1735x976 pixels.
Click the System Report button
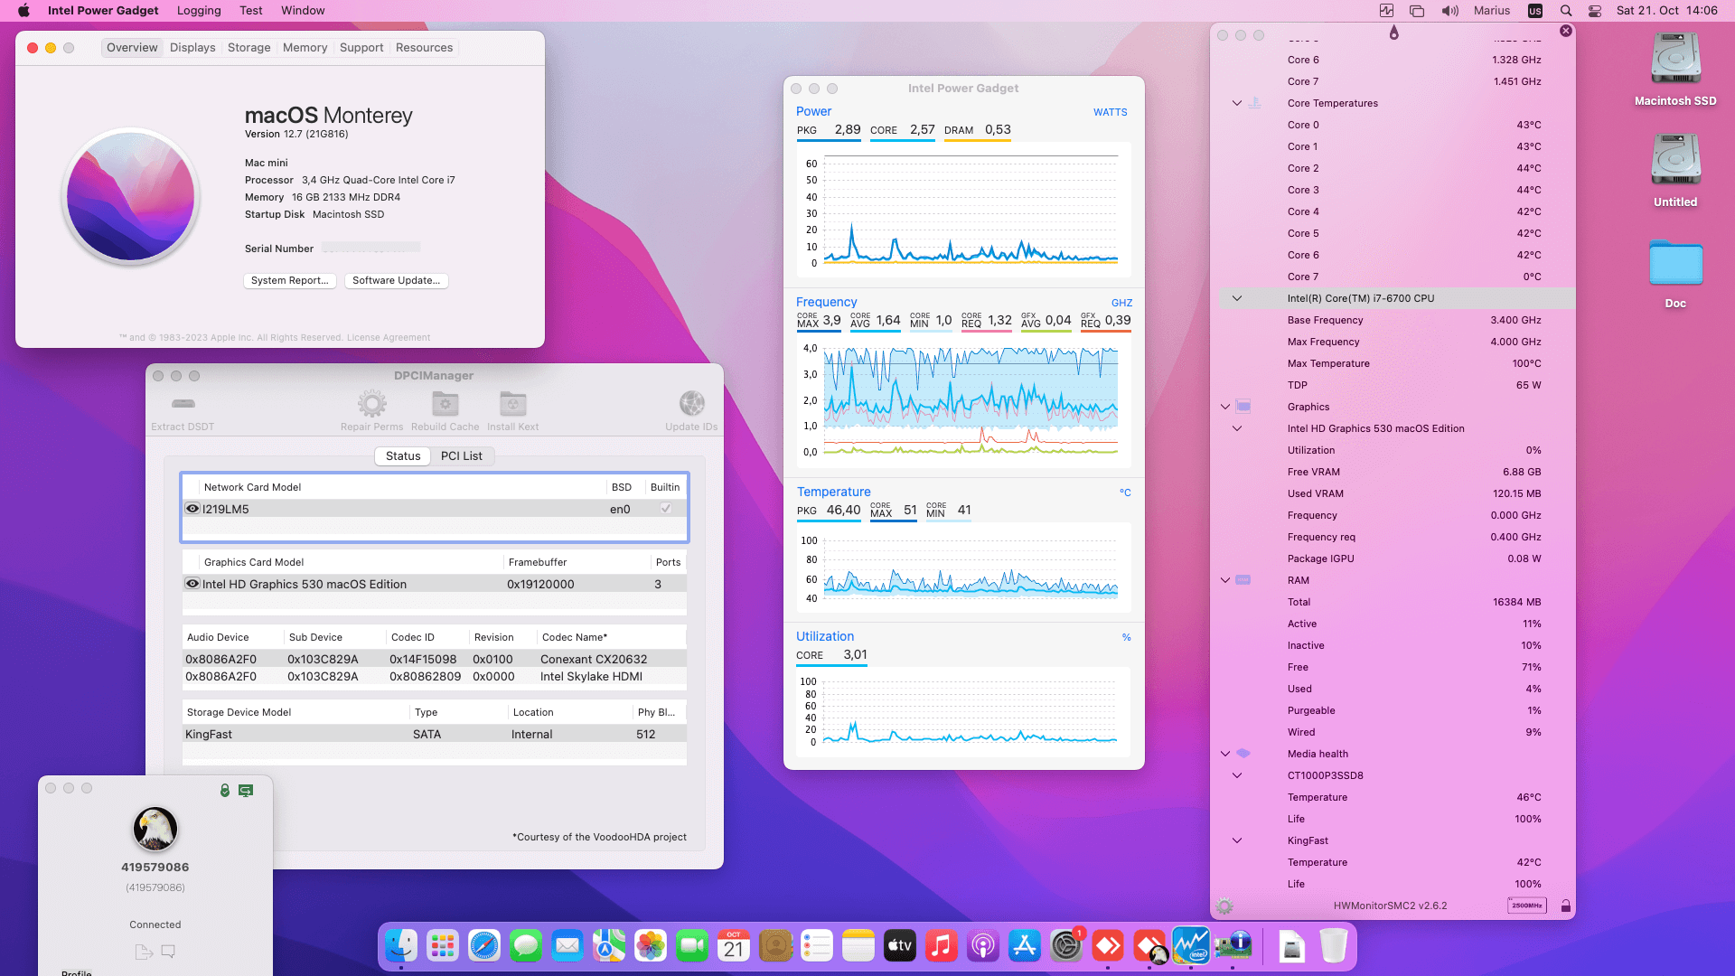[x=290, y=281]
